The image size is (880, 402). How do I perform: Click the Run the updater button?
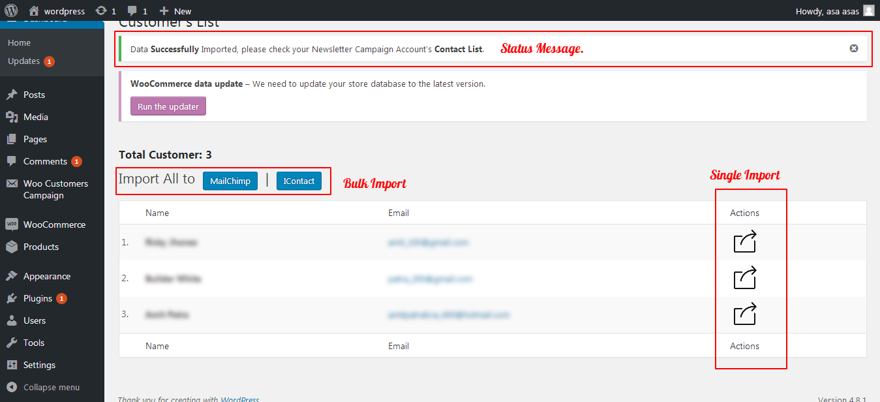168,106
